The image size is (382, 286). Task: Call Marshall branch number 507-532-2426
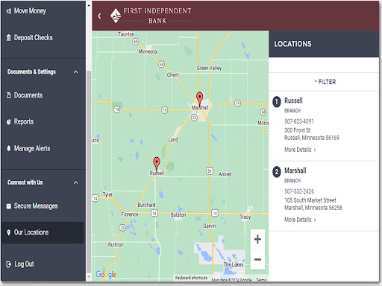point(299,191)
